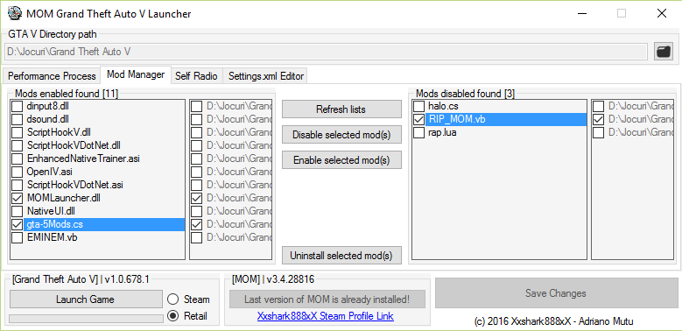This screenshot has width=682, height=331.
Task: Switch to Self Radio tab
Action: pos(196,76)
